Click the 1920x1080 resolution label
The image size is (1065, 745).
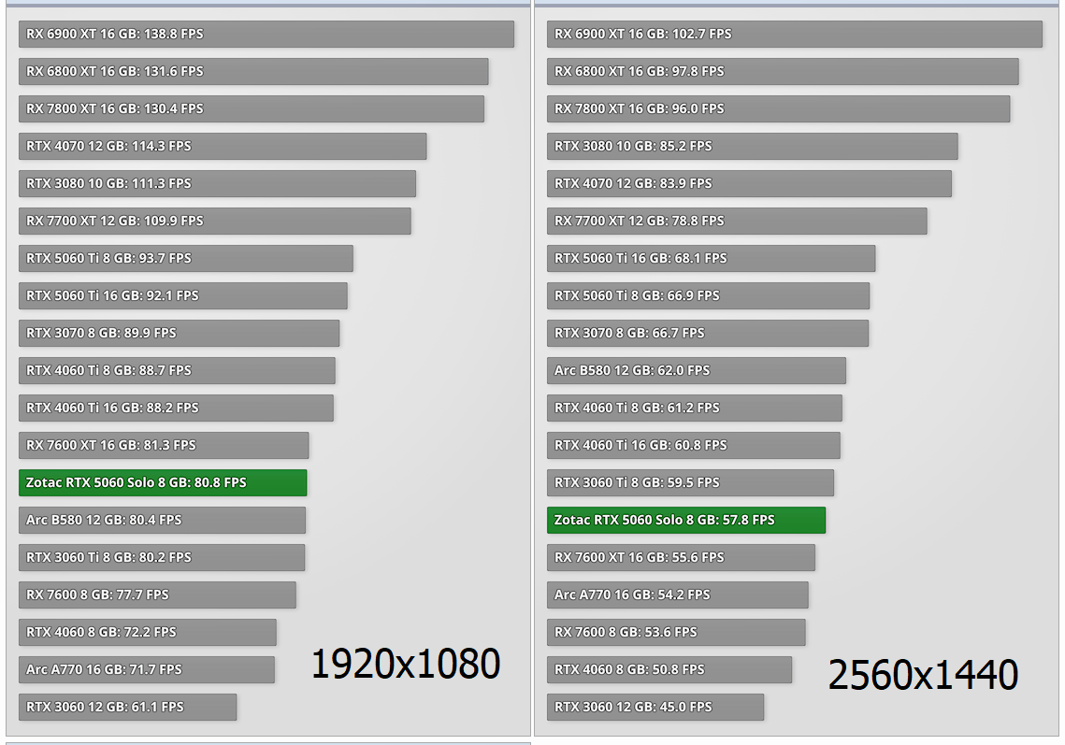click(x=406, y=664)
